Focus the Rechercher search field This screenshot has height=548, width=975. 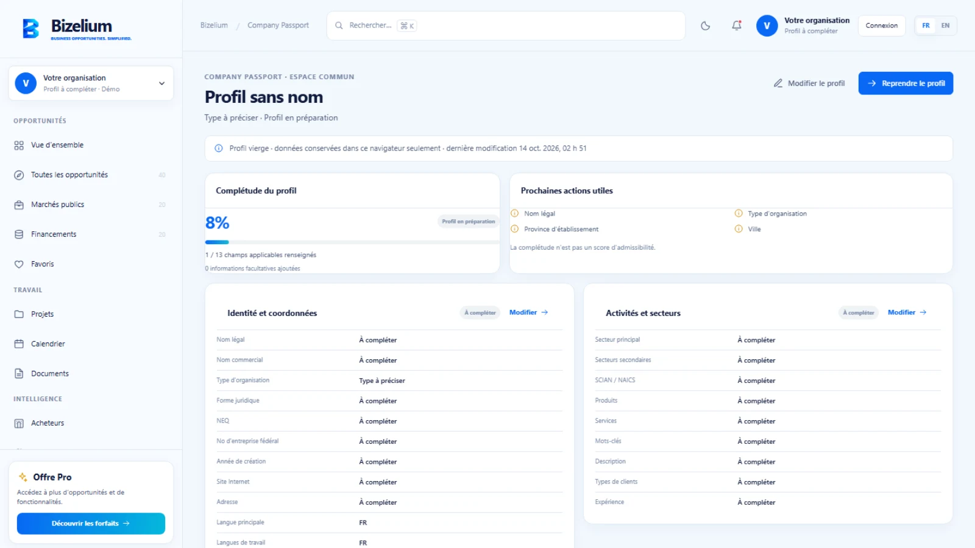(506, 26)
